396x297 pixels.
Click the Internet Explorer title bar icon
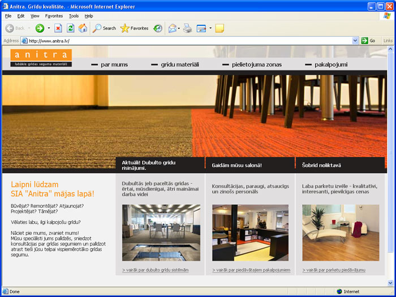coord(5,6)
